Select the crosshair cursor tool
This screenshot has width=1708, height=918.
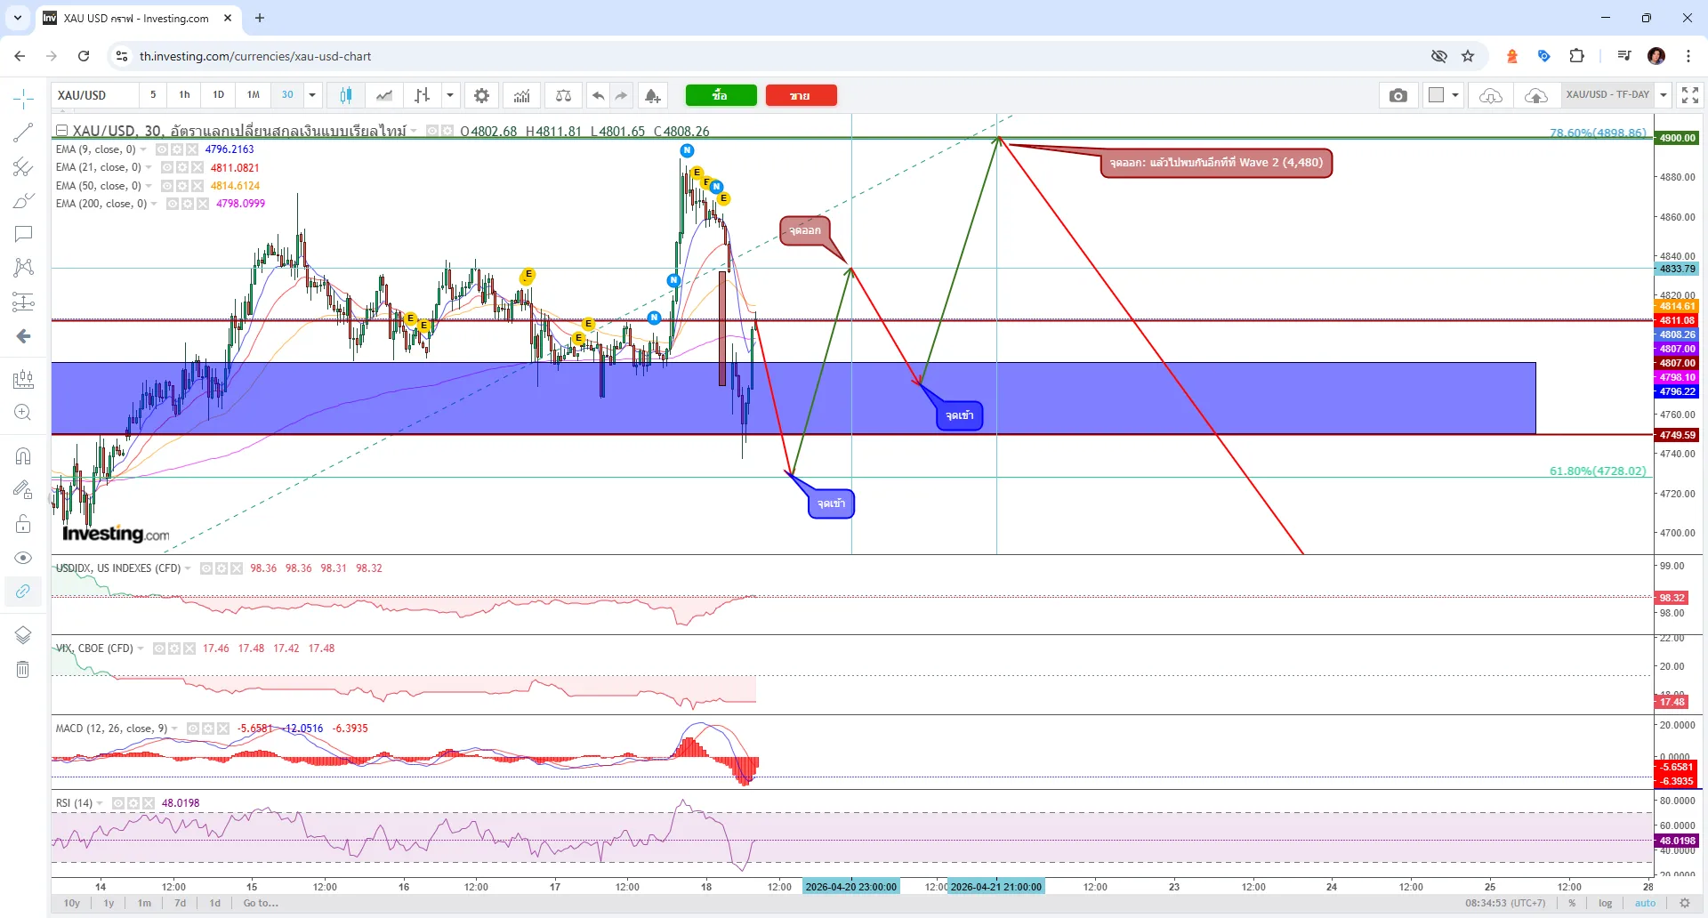click(x=24, y=99)
